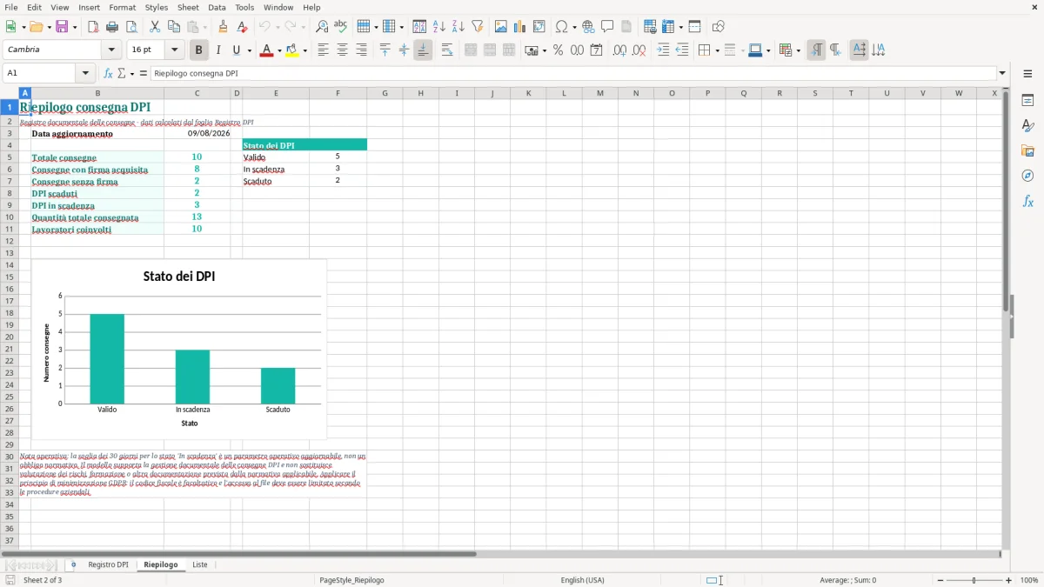Click Clear Direct Formatting icon
This screenshot has width=1044, height=587.
[x=243, y=27]
